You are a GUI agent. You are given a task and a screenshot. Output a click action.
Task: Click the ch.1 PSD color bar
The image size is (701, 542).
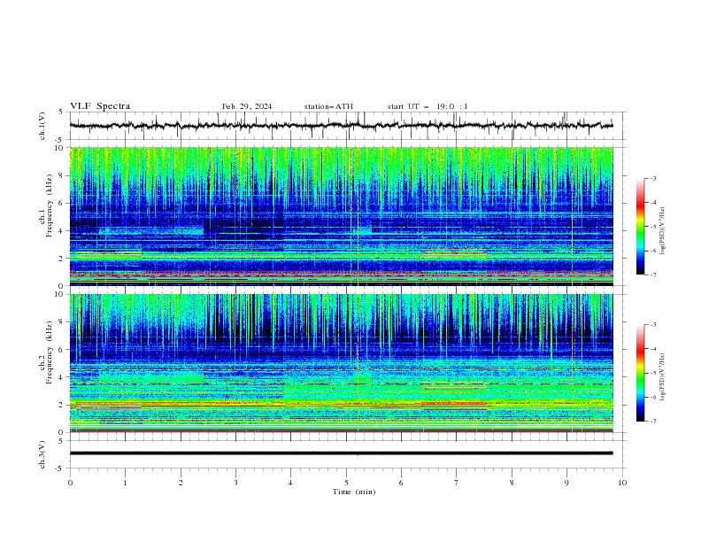(x=640, y=227)
